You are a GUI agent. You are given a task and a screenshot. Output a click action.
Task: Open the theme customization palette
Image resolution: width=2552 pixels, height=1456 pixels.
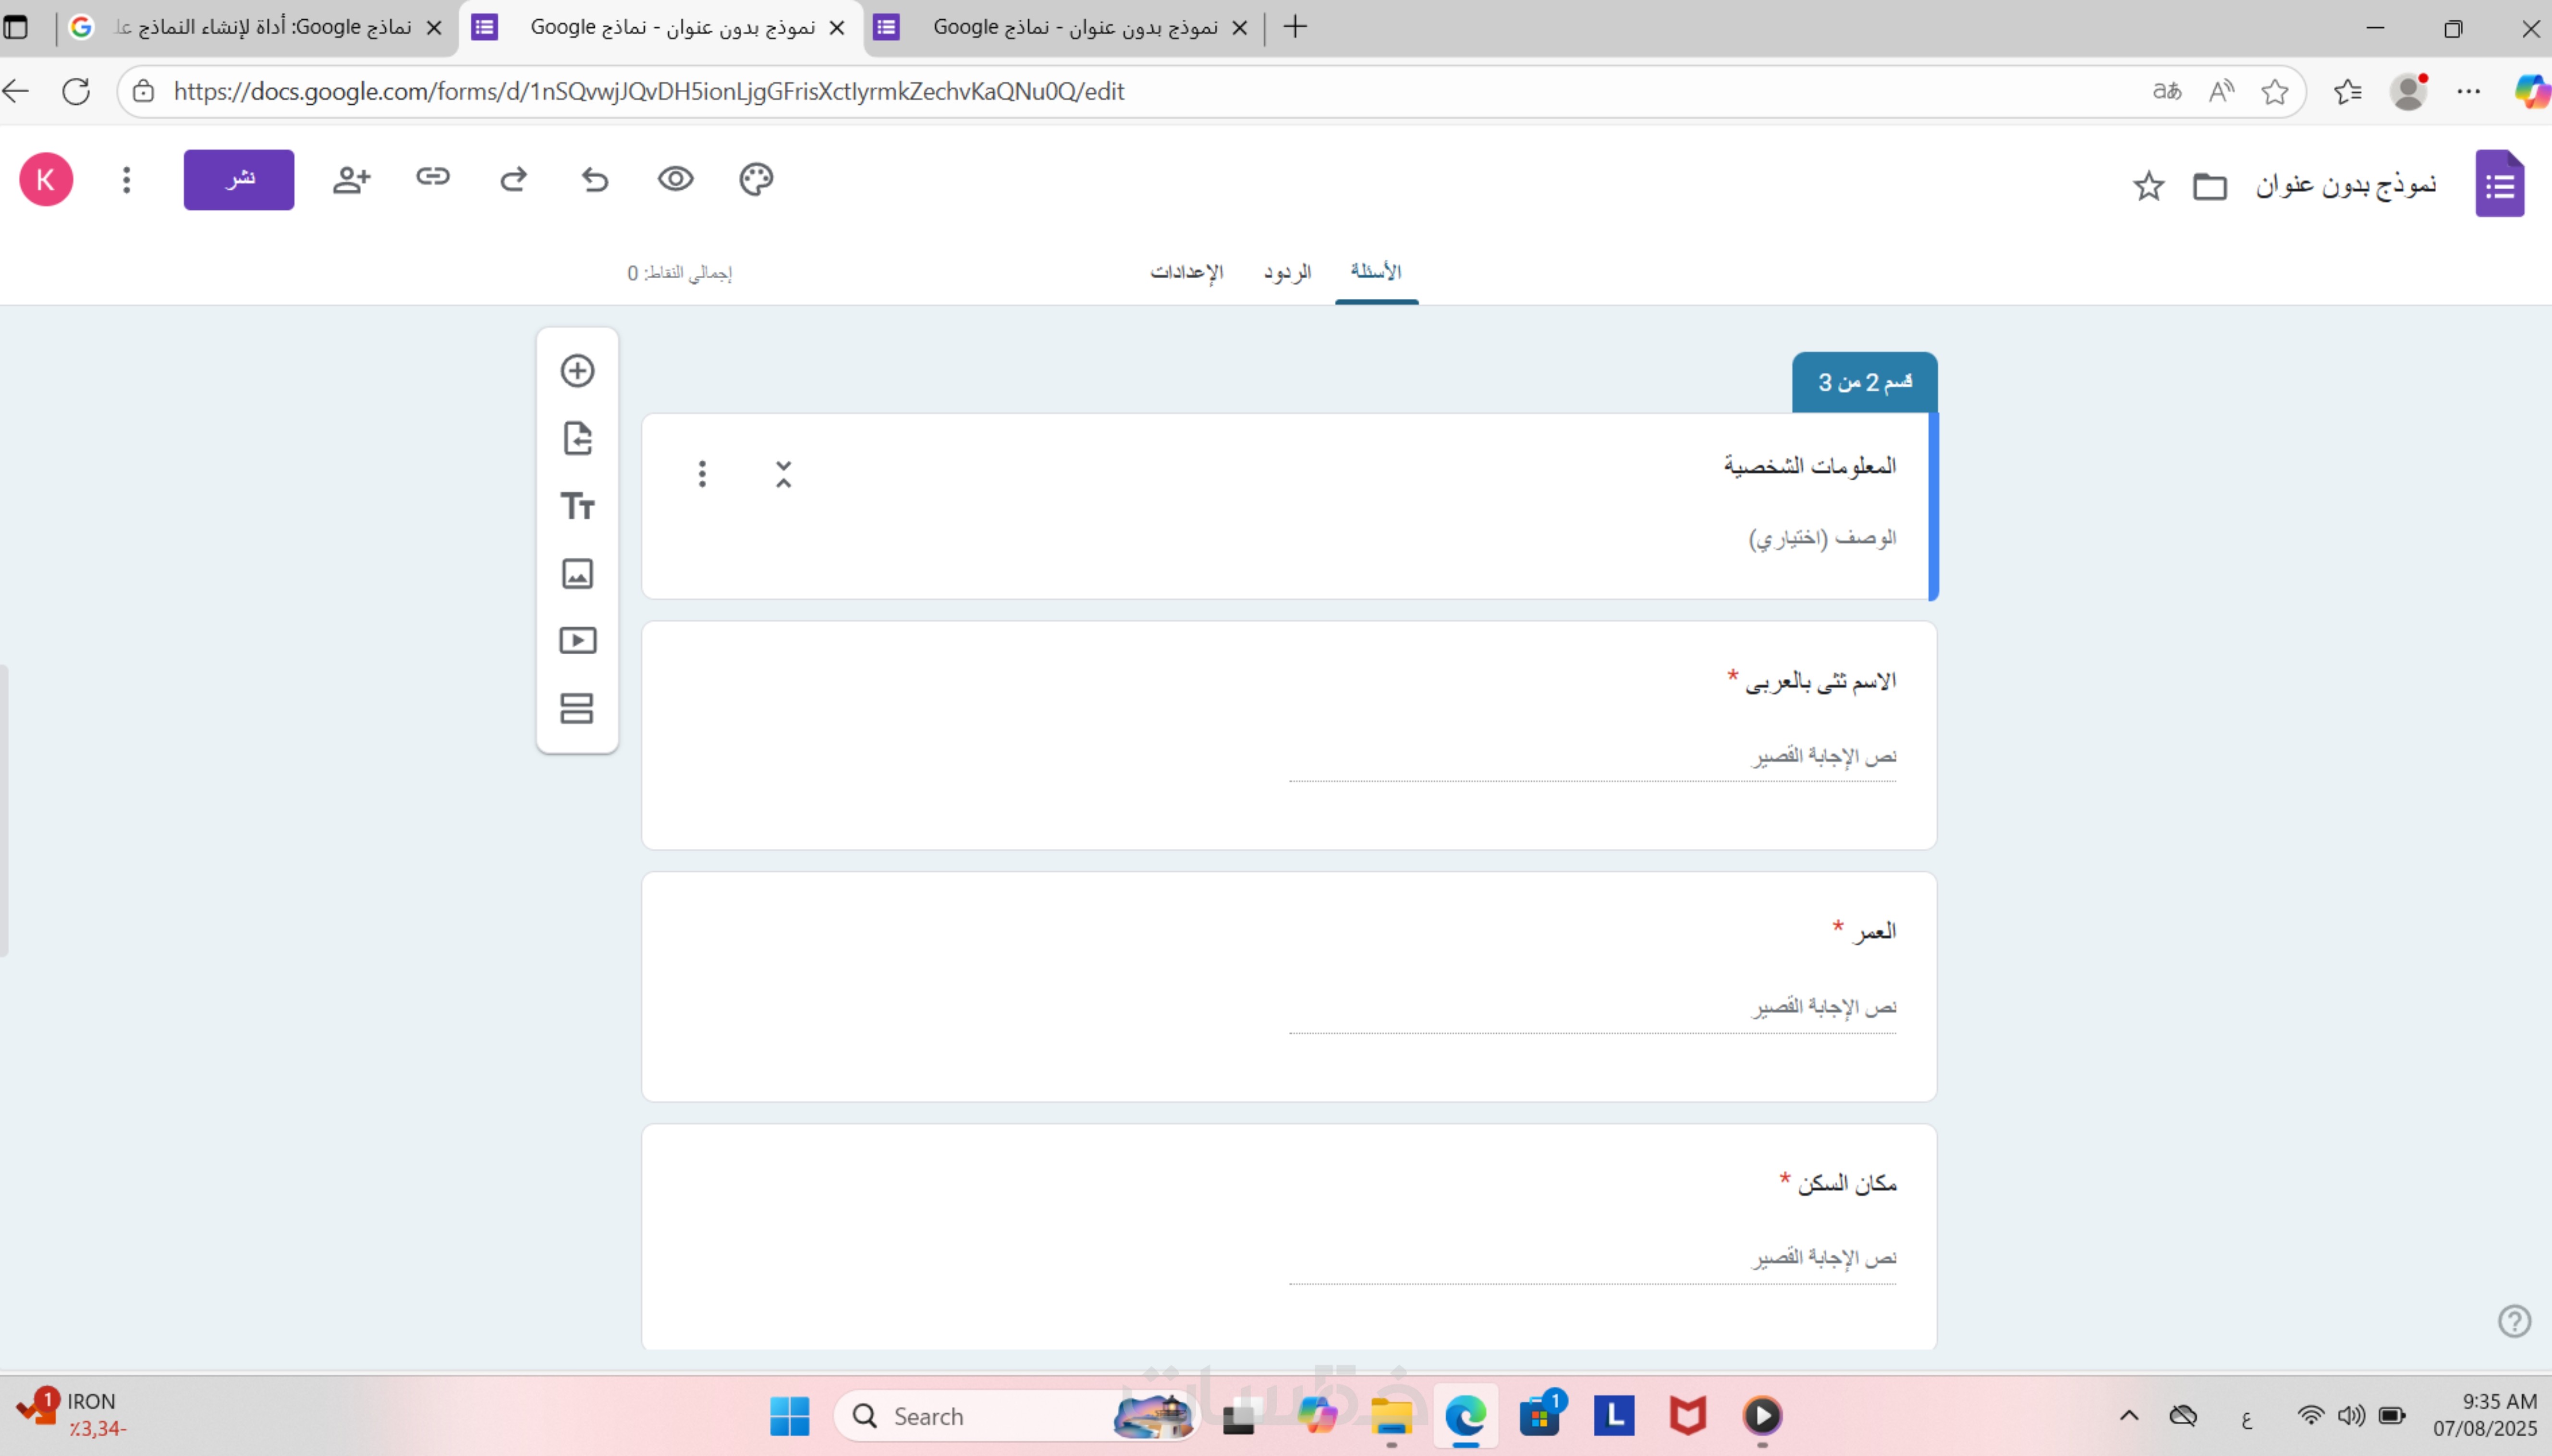[756, 179]
